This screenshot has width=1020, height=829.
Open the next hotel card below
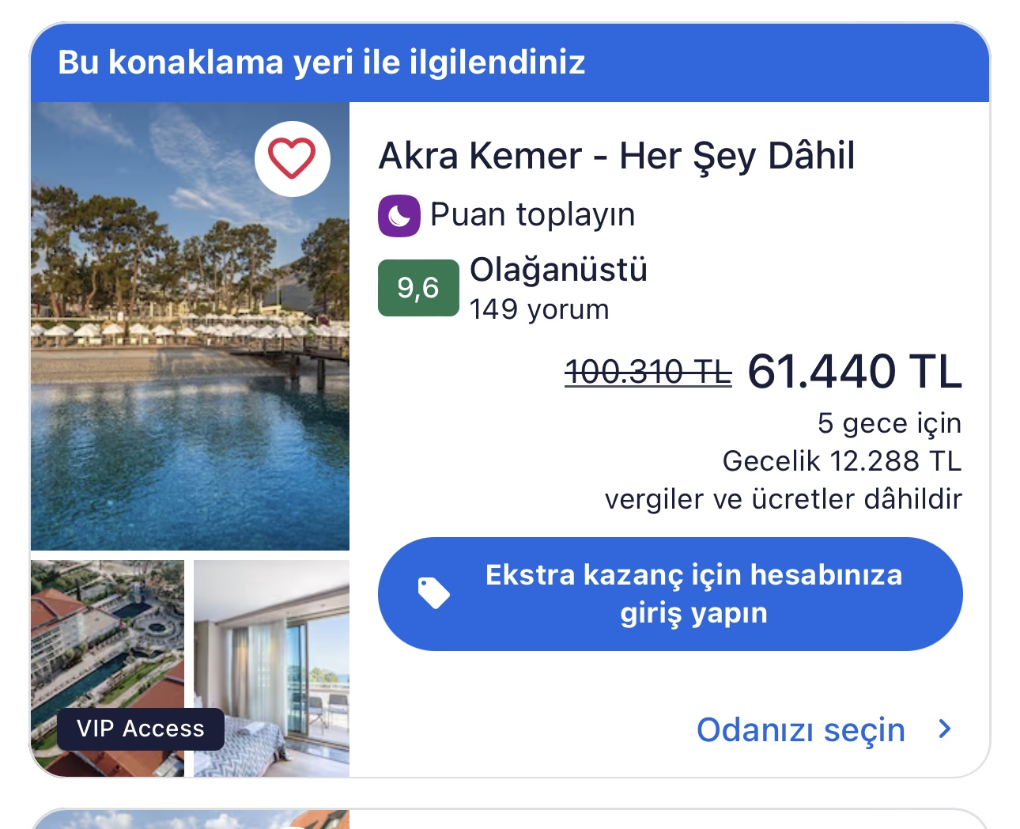pos(510,819)
